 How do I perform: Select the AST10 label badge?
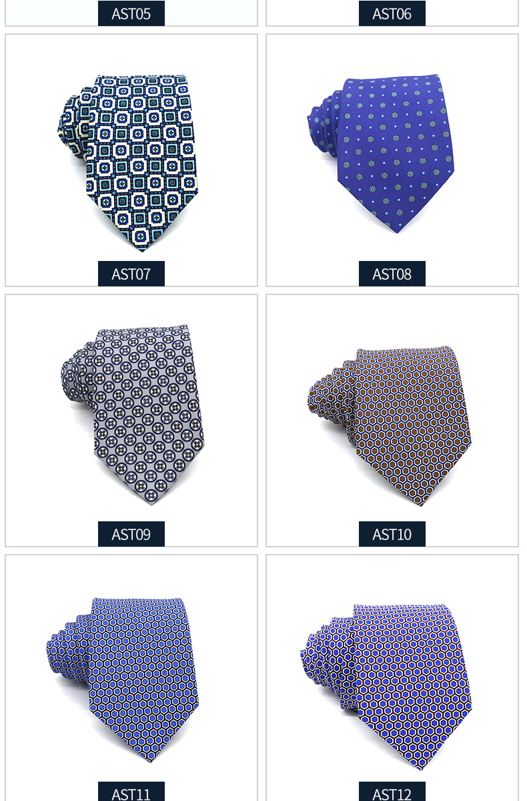tap(392, 534)
